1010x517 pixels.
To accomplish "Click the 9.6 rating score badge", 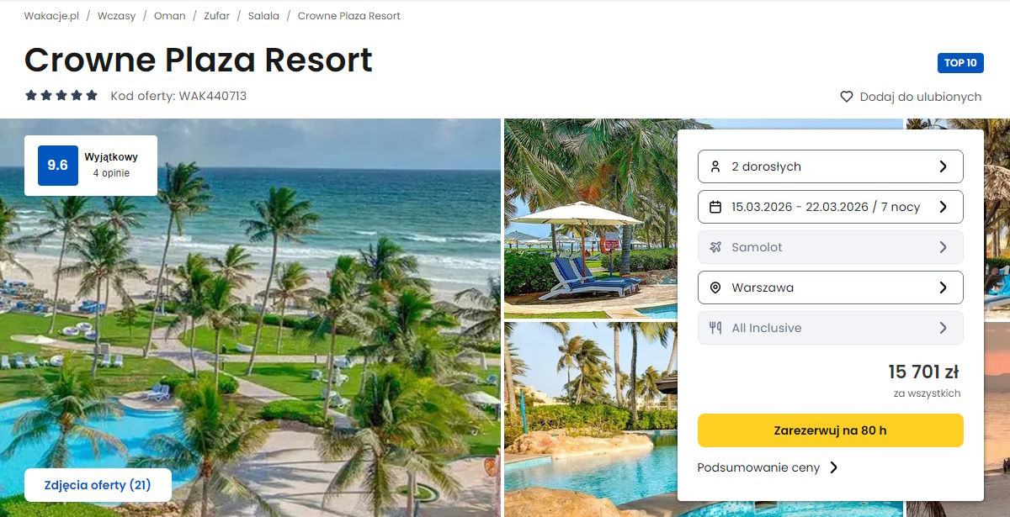I will (x=58, y=166).
